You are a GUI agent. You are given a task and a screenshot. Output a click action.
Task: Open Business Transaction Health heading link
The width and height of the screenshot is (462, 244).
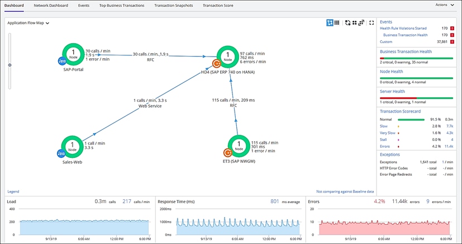coord(406,51)
